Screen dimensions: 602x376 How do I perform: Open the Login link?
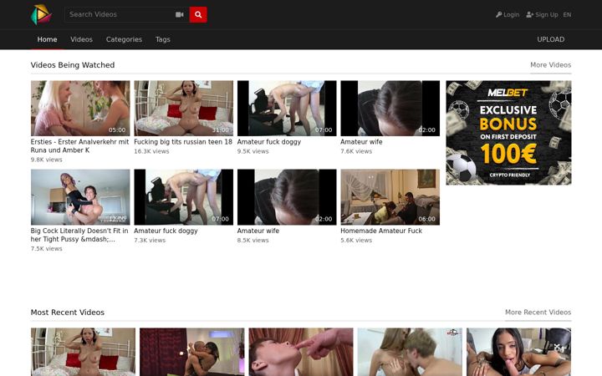(508, 14)
